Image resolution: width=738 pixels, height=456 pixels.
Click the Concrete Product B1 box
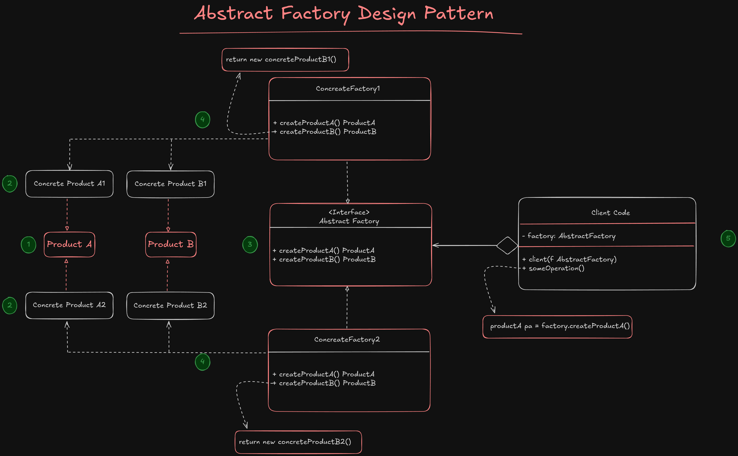point(170,184)
